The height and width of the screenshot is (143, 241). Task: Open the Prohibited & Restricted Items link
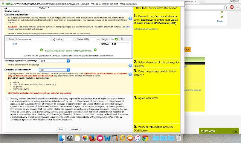point(146,29)
